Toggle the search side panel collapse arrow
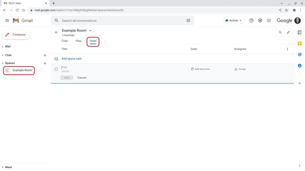Viewport: 305px width, 171px height. tap(288, 32)
